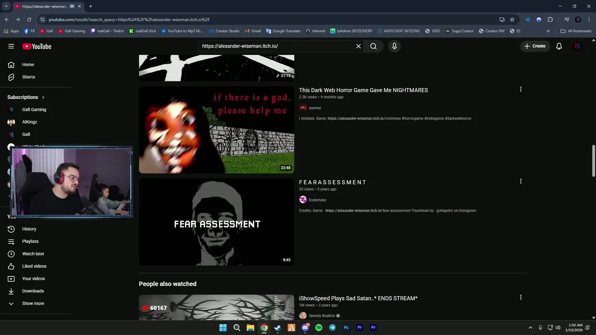Screen dimensions: 596x335
Task: Open the quenny channel link
Action: tap(315, 108)
